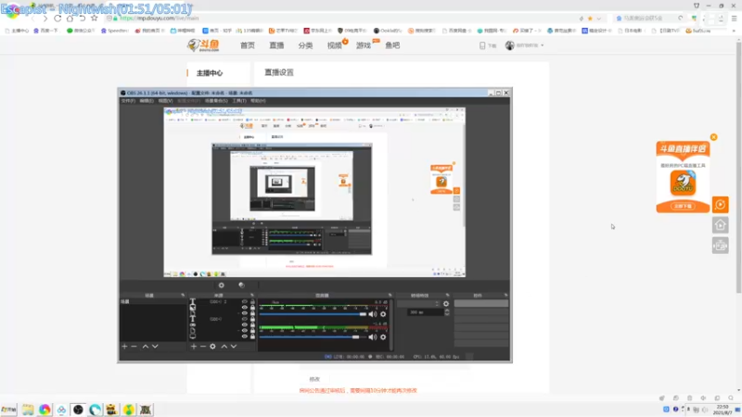Toggle lock on the bottom source row
742x417 pixels.
pos(252,336)
